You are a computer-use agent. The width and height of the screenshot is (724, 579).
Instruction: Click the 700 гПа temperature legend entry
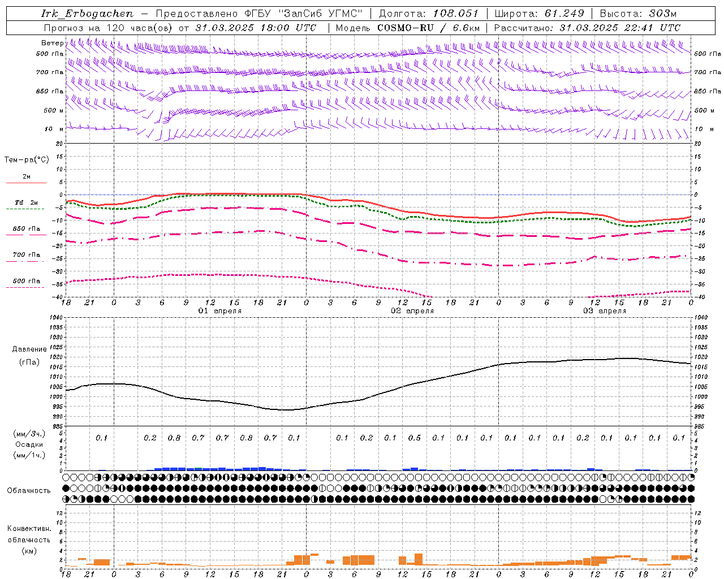[x=27, y=255]
